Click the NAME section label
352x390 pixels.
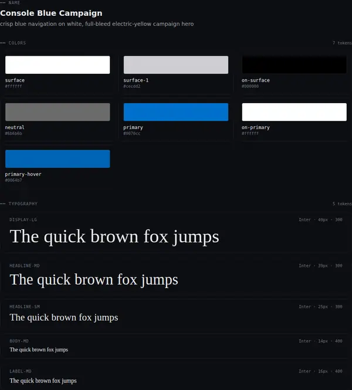[14, 2]
